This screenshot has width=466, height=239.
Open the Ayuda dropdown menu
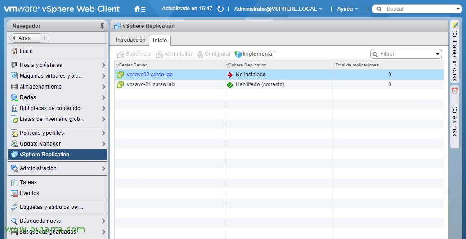coord(347,9)
